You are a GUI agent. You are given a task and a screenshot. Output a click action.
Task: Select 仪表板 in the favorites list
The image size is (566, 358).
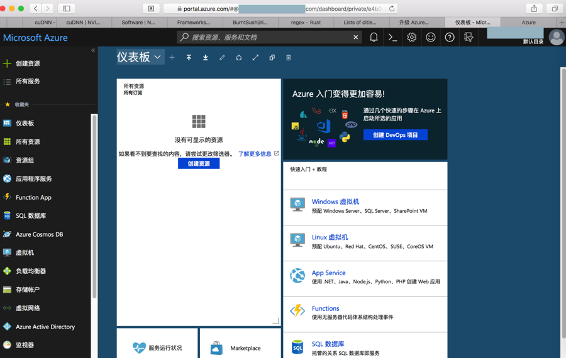pyautogui.click(x=25, y=123)
